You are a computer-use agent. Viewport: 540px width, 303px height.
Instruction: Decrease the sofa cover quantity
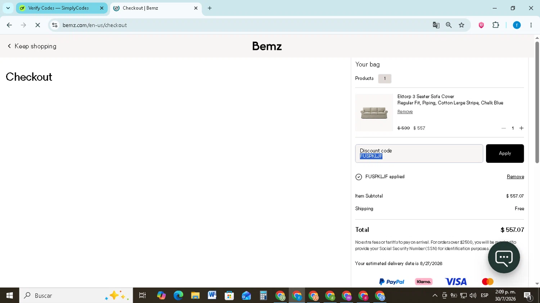click(x=504, y=128)
